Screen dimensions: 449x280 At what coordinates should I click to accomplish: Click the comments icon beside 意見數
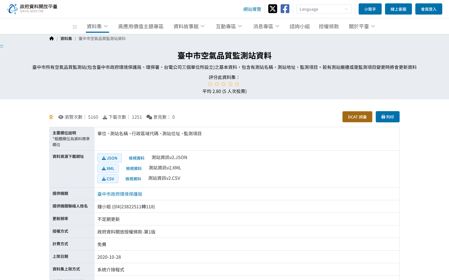149,117
